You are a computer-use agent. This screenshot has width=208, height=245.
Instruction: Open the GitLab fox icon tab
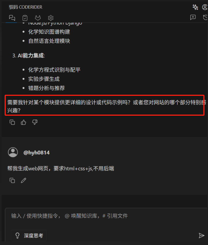pyautogui.click(x=38, y=18)
